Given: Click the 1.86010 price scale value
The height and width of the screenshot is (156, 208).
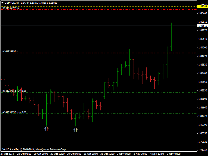Looking at the screenshot, I should [x=203, y=22].
